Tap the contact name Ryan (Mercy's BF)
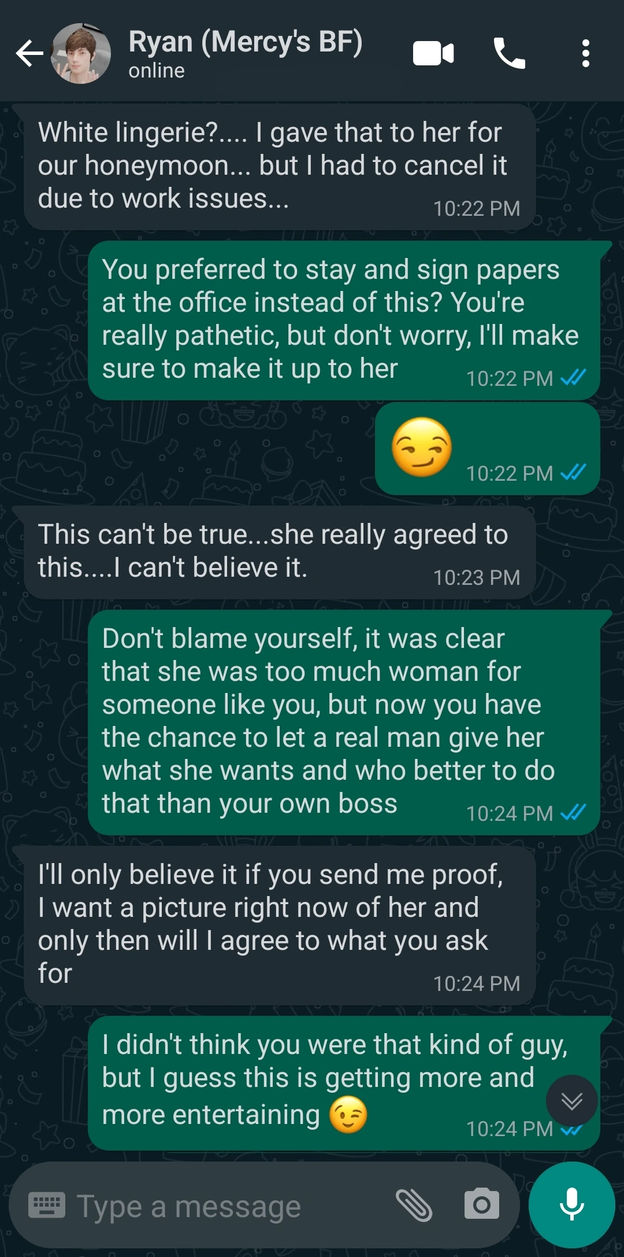 click(246, 42)
